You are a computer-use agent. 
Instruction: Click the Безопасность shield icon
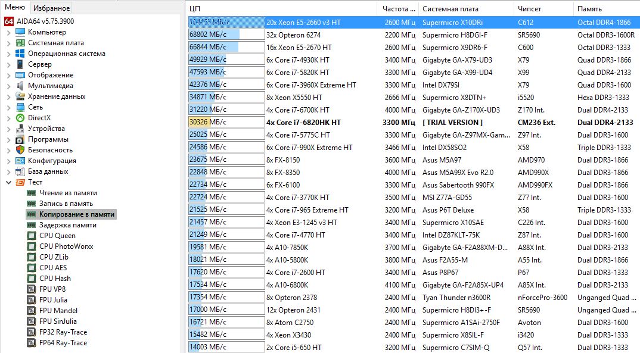[20, 150]
